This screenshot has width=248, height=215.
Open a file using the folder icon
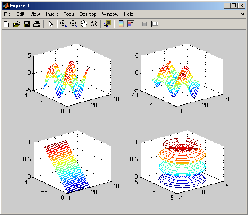[x=17, y=24]
